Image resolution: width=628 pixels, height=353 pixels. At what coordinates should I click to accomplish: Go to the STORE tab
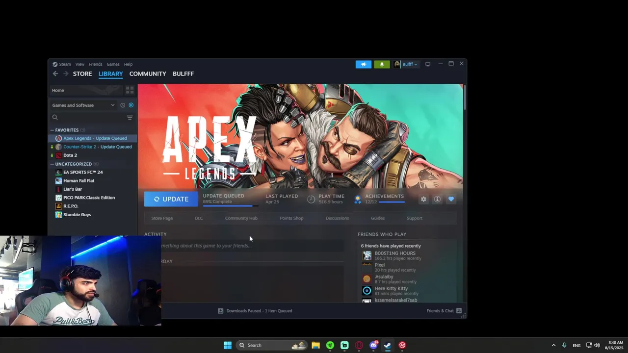[82, 74]
